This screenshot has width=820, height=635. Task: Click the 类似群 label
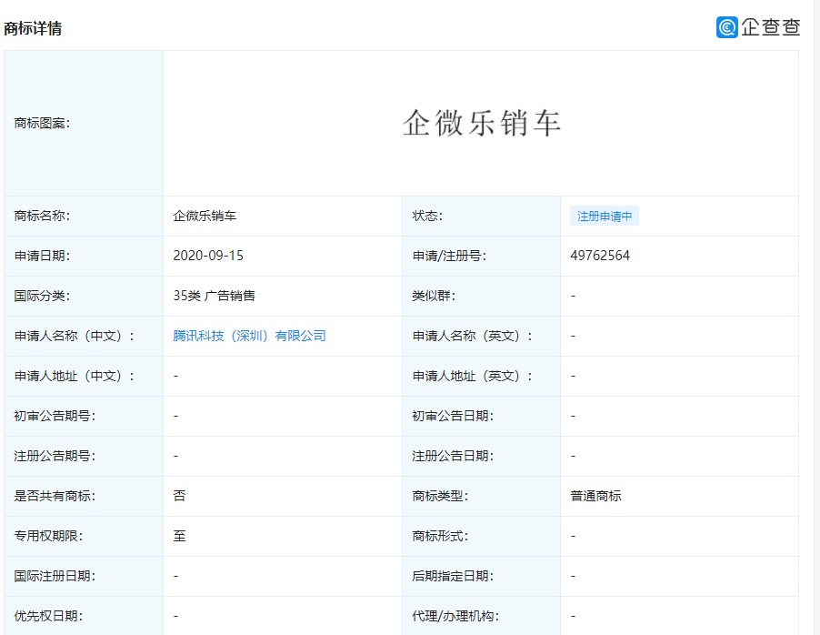click(434, 296)
